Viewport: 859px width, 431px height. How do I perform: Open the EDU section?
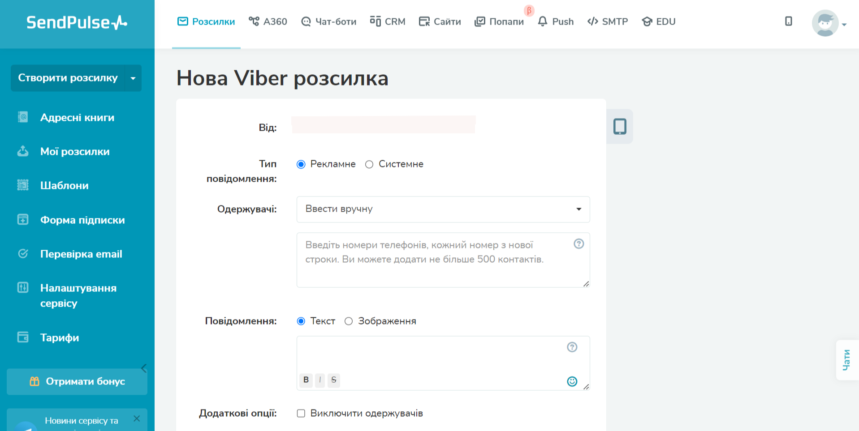click(x=659, y=21)
